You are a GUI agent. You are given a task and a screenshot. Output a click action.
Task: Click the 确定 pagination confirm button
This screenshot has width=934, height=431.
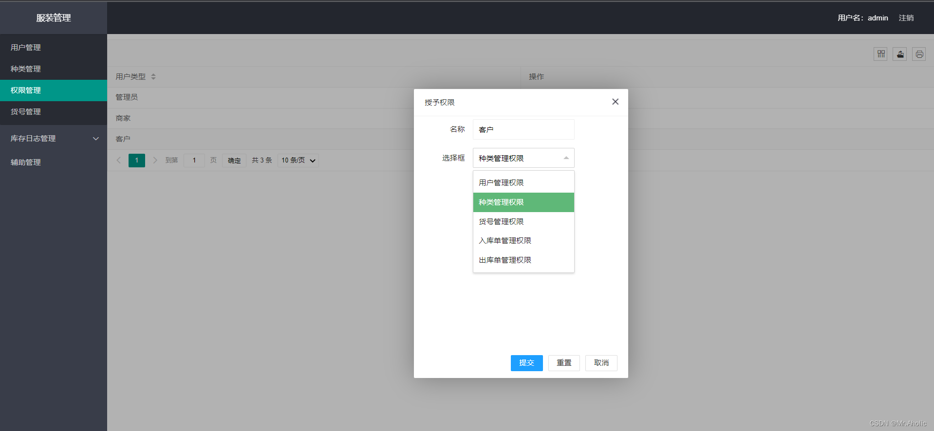(234, 161)
